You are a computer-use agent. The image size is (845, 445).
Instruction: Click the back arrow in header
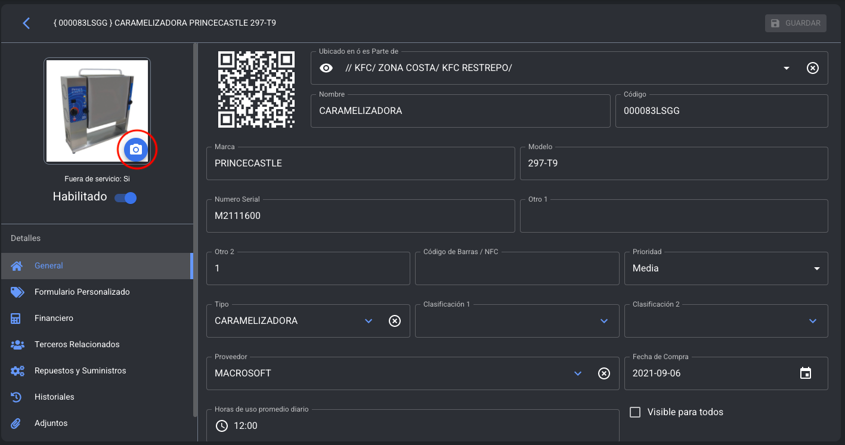[x=26, y=23]
